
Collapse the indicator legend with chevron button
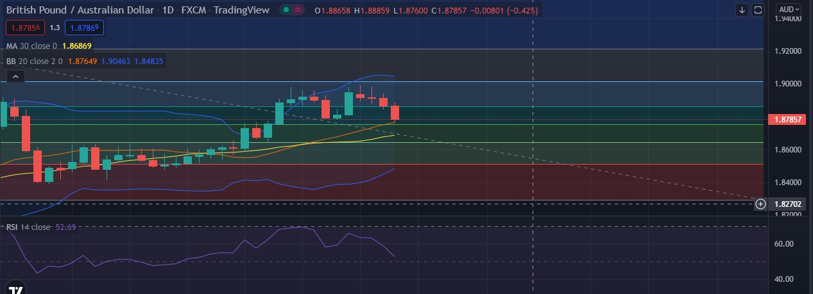[x=15, y=77]
